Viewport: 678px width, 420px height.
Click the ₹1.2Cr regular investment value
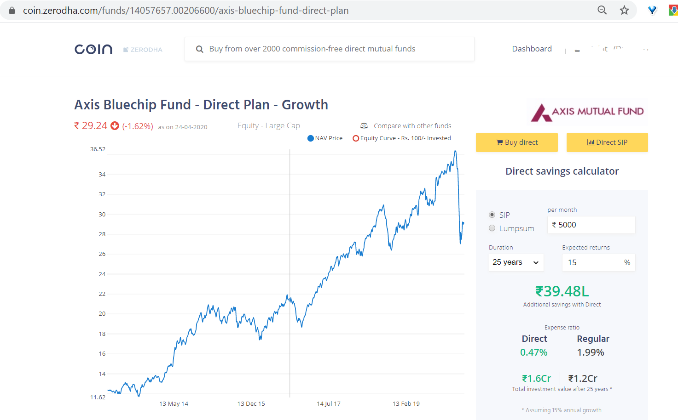coord(583,379)
